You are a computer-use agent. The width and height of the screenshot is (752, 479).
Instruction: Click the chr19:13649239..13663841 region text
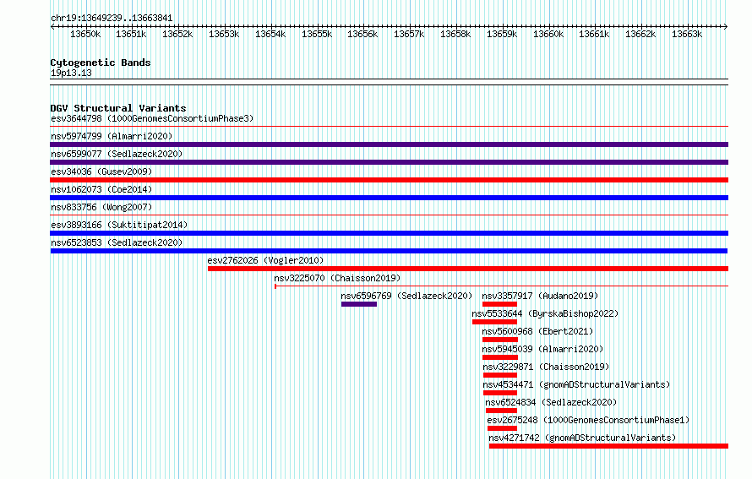pyautogui.click(x=112, y=18)
